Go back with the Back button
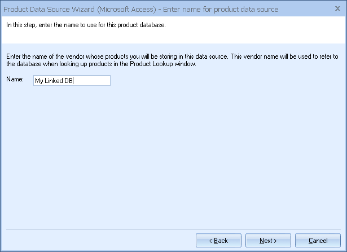This screenshot has height=252, width=347. 218,241
